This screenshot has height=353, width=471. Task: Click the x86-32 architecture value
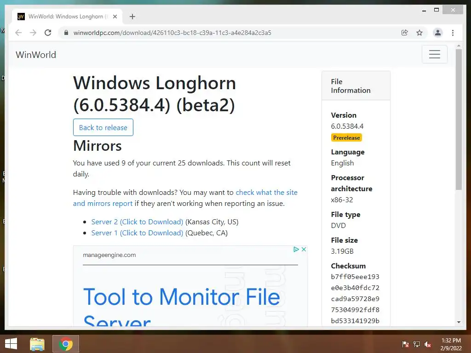click(x=342, y=199)
